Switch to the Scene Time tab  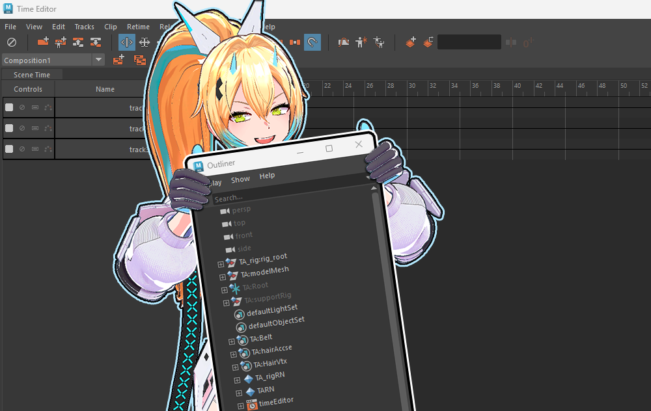pos(31,75)
